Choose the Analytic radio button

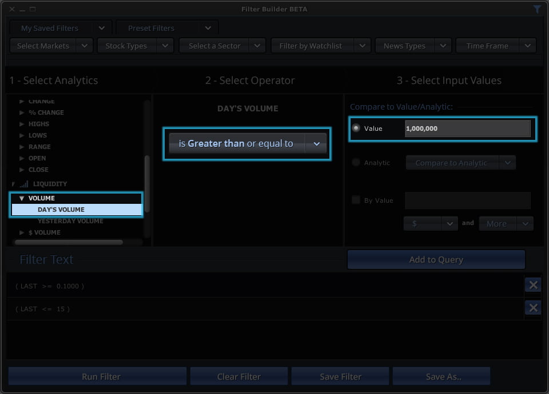pos(356,163)
